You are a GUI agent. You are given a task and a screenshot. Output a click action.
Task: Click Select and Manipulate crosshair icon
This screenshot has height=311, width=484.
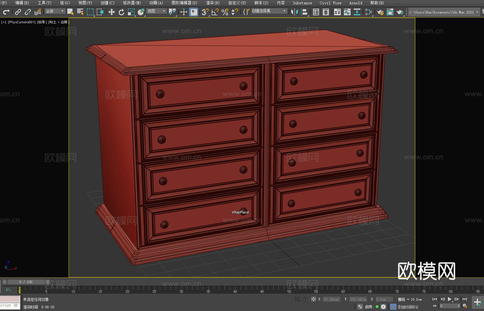[x=184, y=12]
